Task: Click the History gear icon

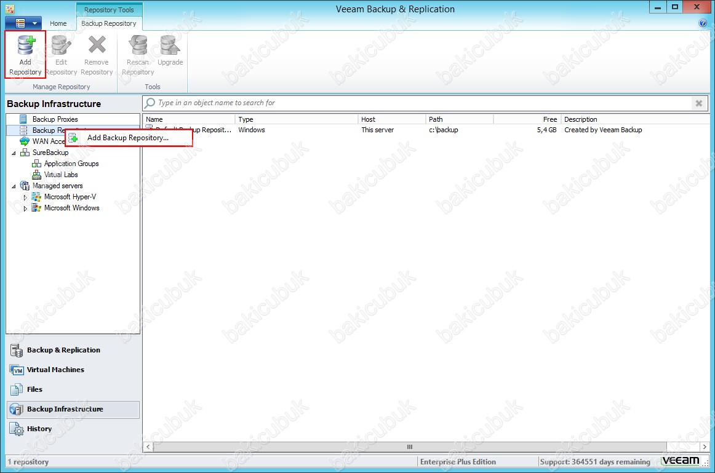Action: [x=17, y=429]
